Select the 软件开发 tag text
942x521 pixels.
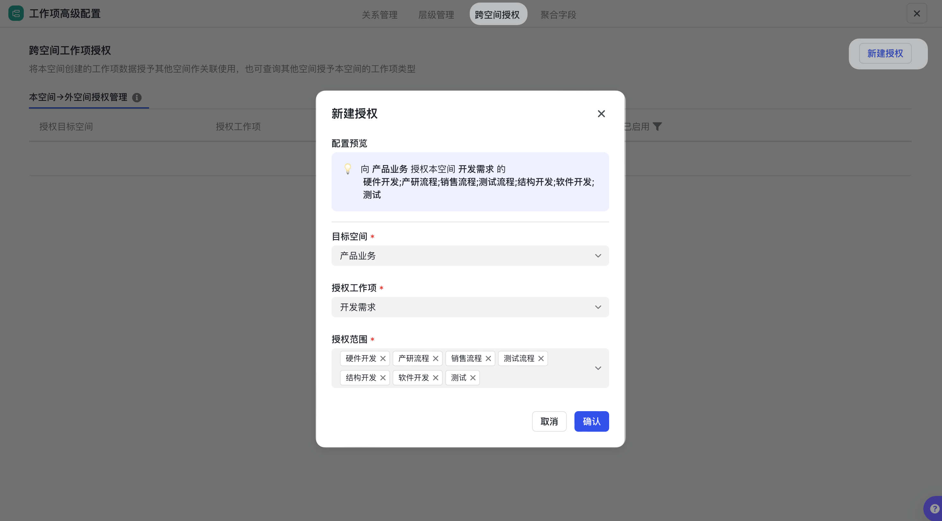pos(413,378)
